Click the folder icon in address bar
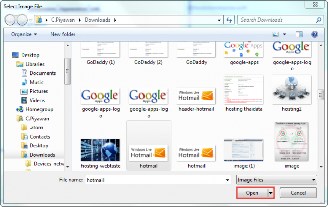328x207 pixels. pyautogui.click(x=39, y=20)
